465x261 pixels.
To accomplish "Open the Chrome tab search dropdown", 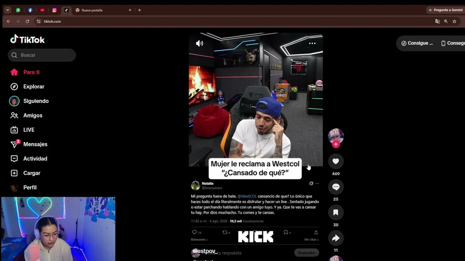I will pos(8,10).
